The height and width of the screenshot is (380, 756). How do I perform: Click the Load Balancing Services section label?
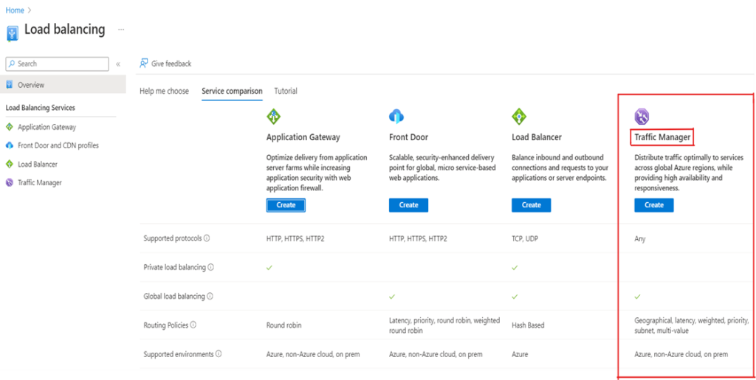(40, 108)
